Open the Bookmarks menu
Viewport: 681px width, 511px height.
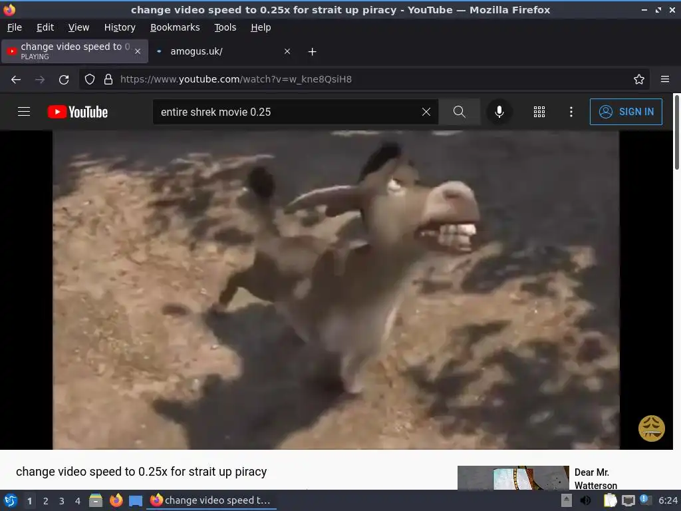pos(175,27)
